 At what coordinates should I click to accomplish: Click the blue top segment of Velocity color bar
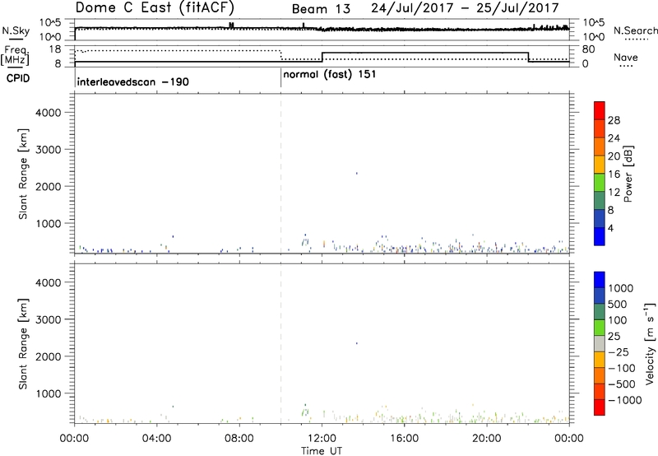click(600, 280)
